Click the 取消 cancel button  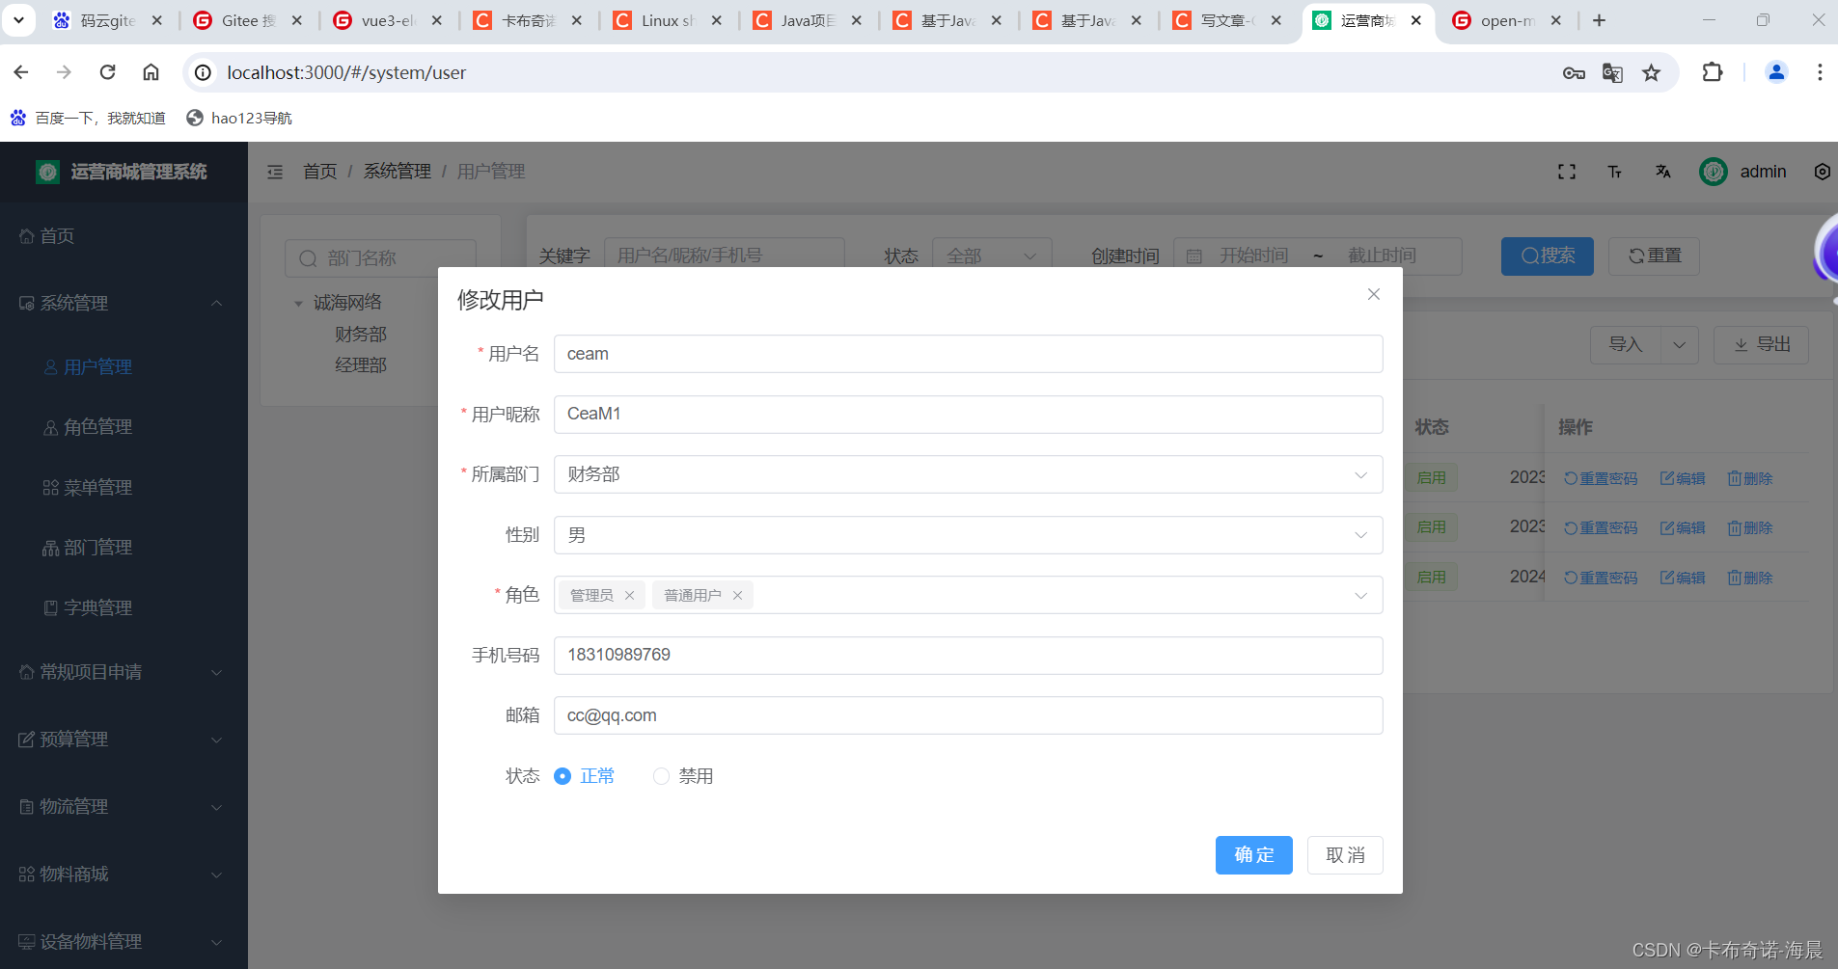1344,854
